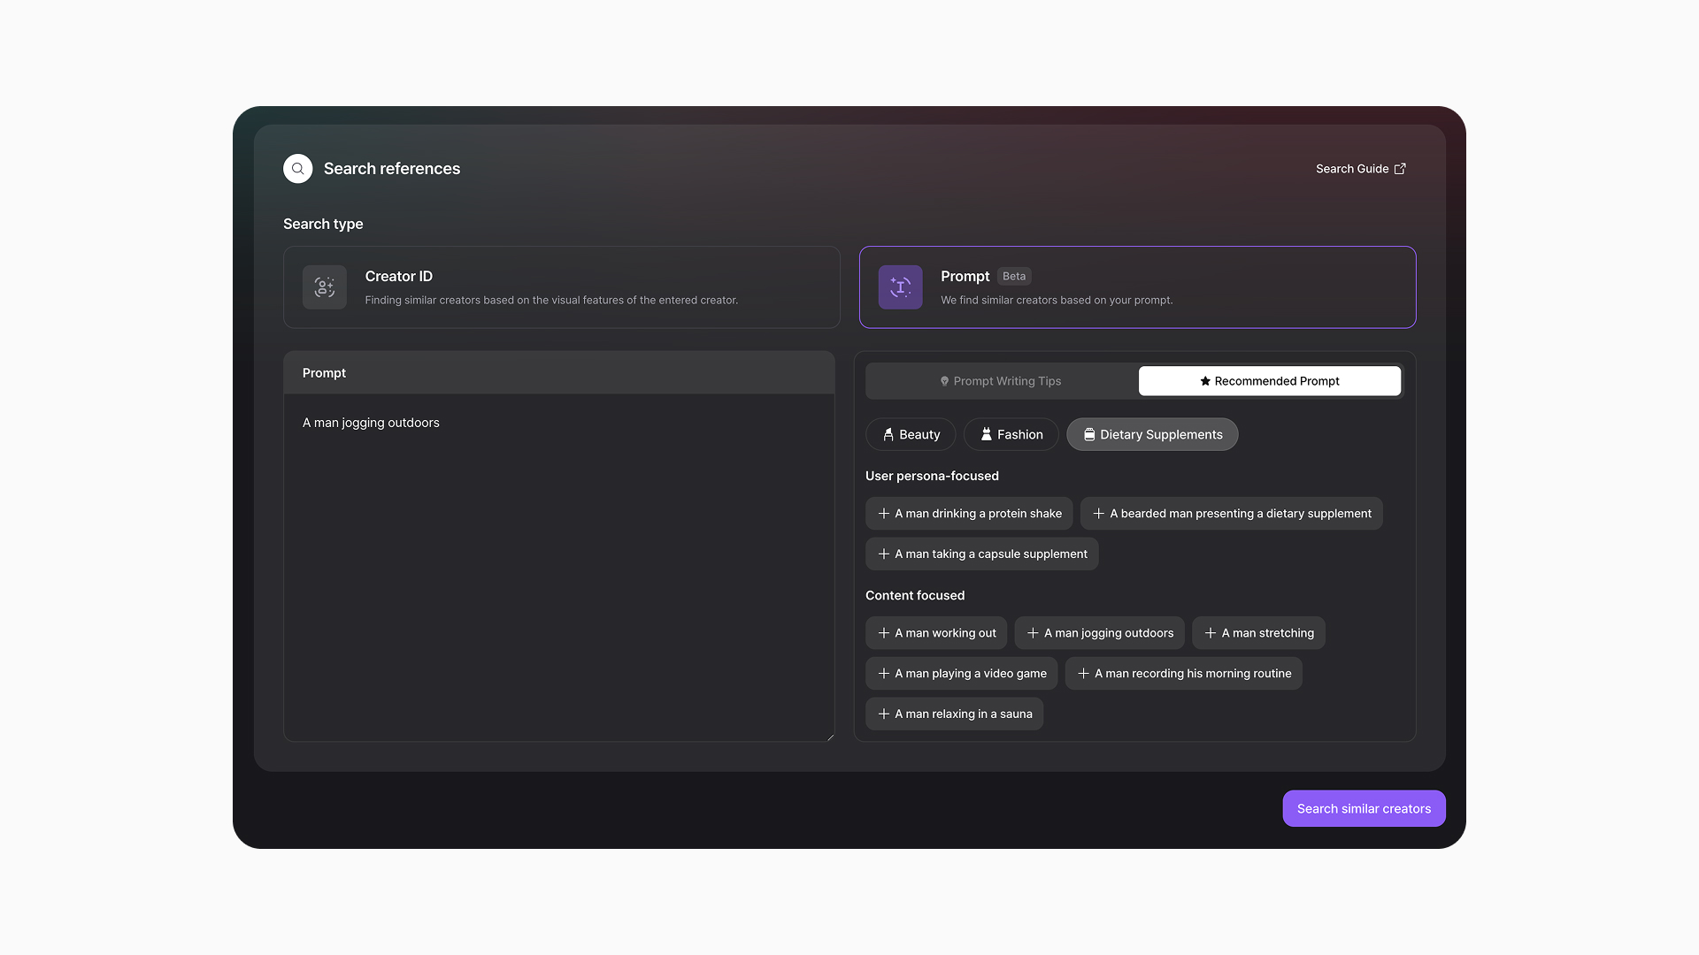
Task: Click the purple Prompt text-cursor icon
Action: [900, 287]
